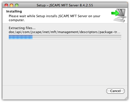
Task: Zoom the window using the green button
Action: tap(17, 5)
